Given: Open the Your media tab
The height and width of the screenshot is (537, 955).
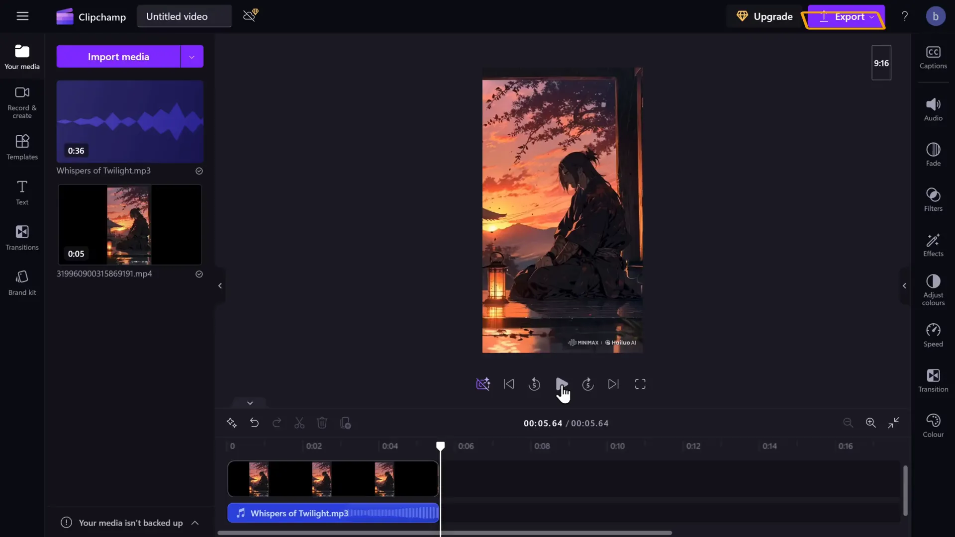Looking at the screenshot, I should [22, 57].
